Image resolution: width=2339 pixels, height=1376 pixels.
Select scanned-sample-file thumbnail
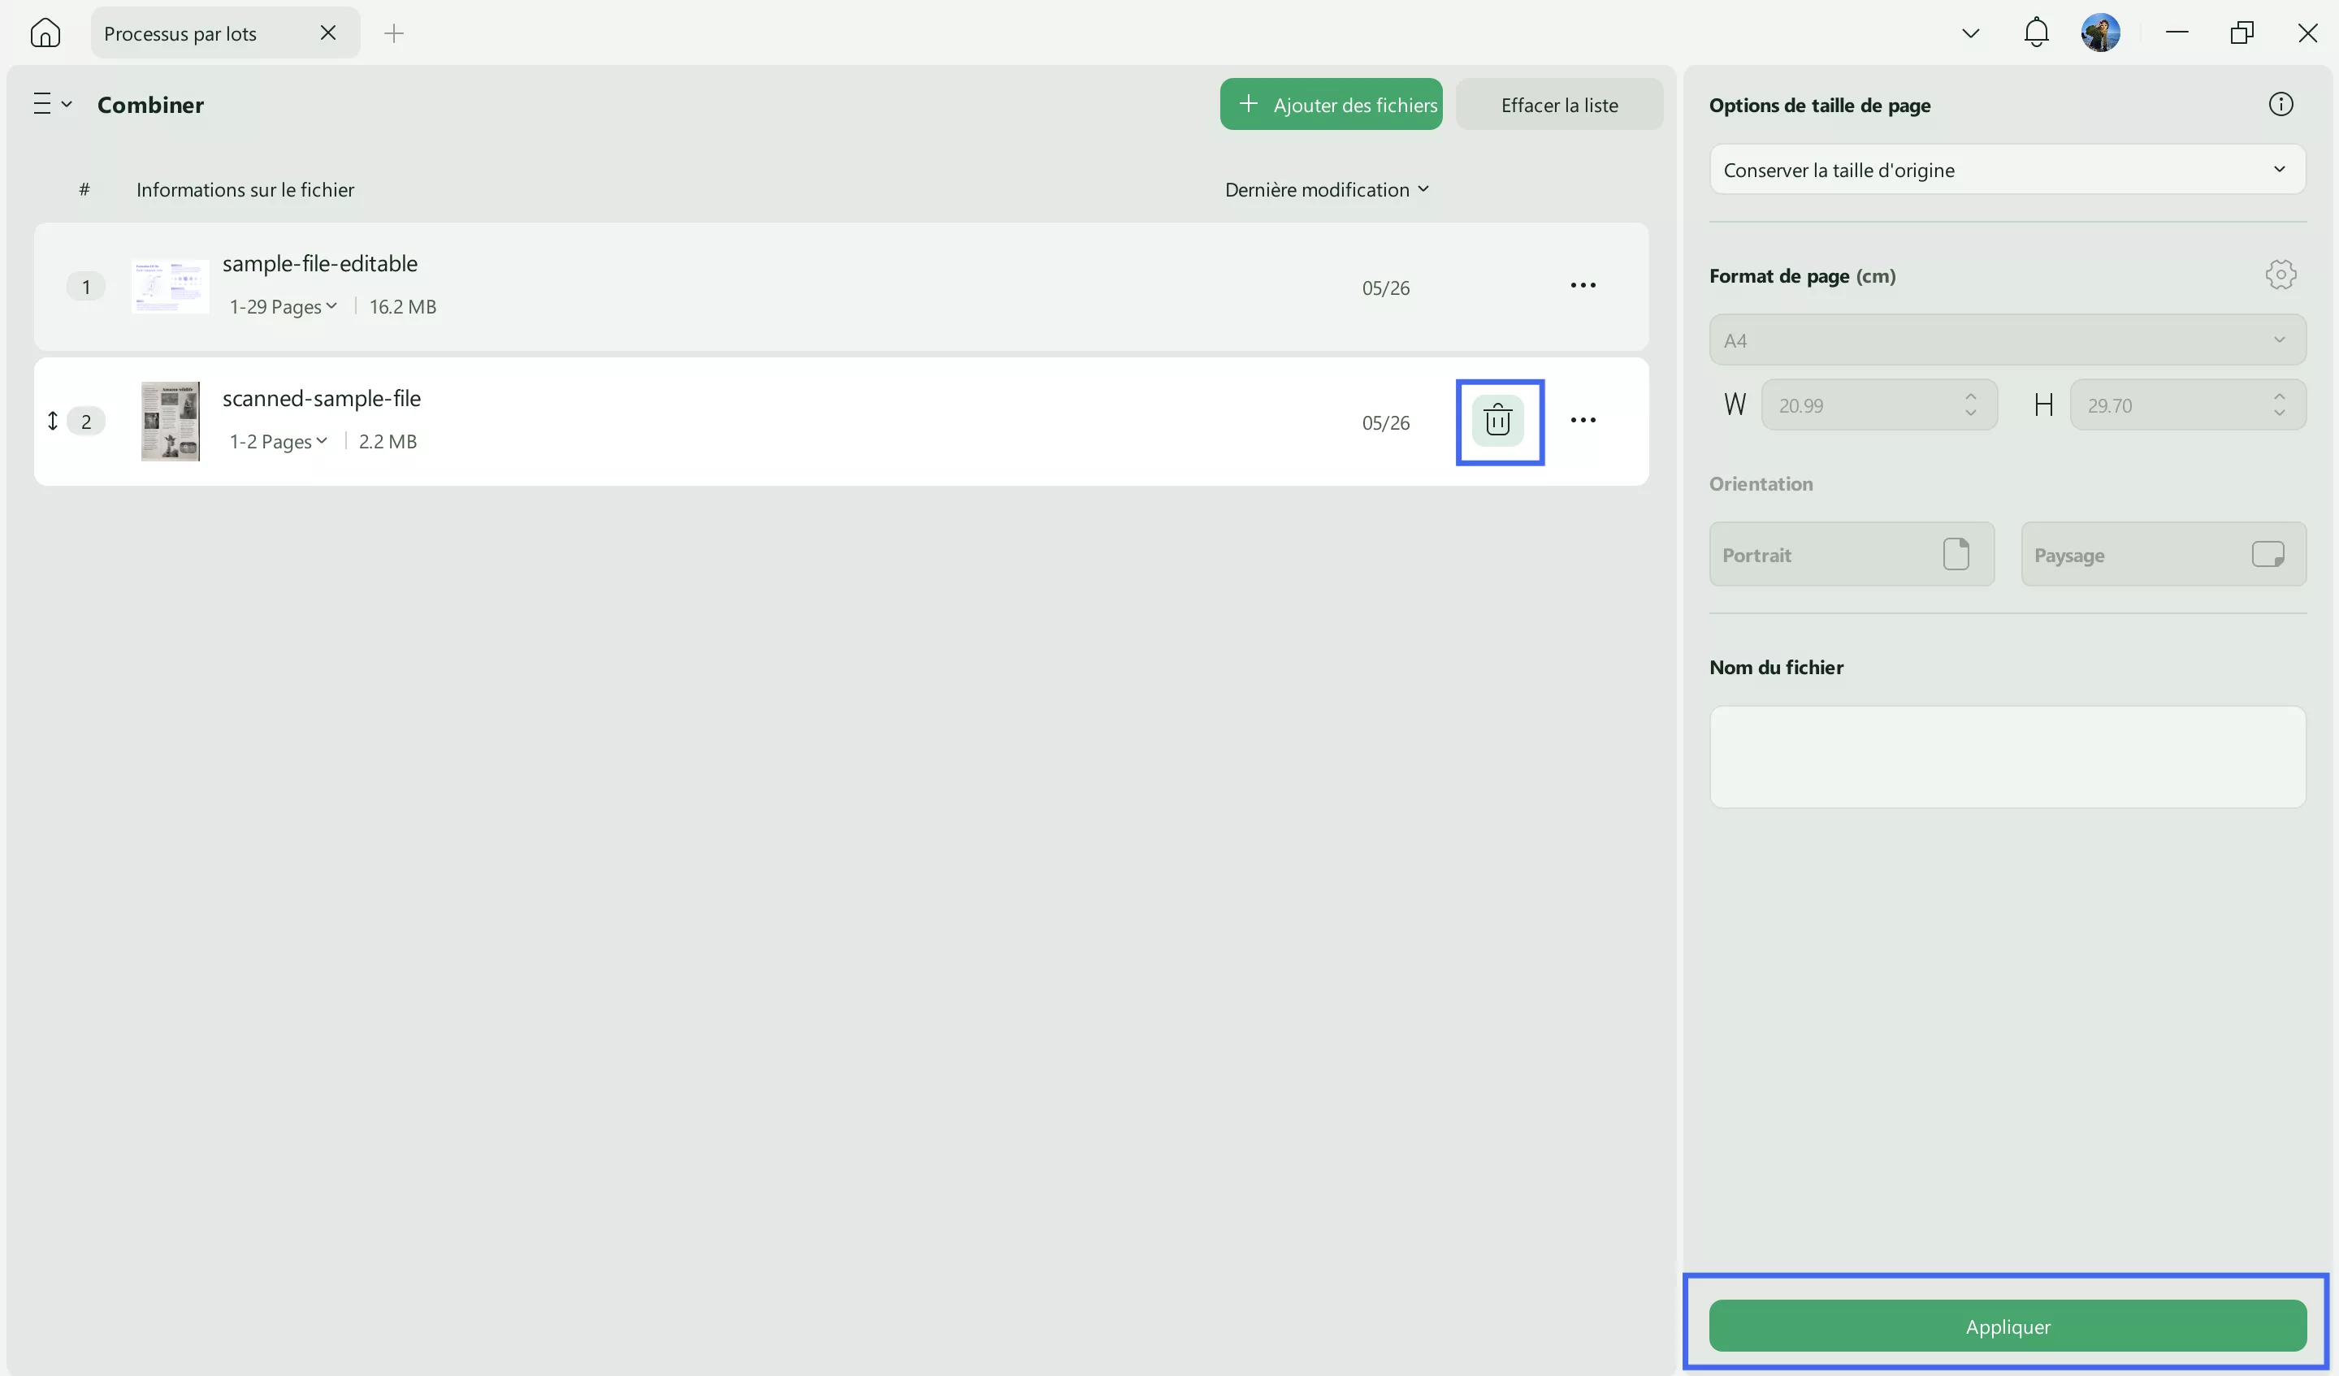click(170, 420)
